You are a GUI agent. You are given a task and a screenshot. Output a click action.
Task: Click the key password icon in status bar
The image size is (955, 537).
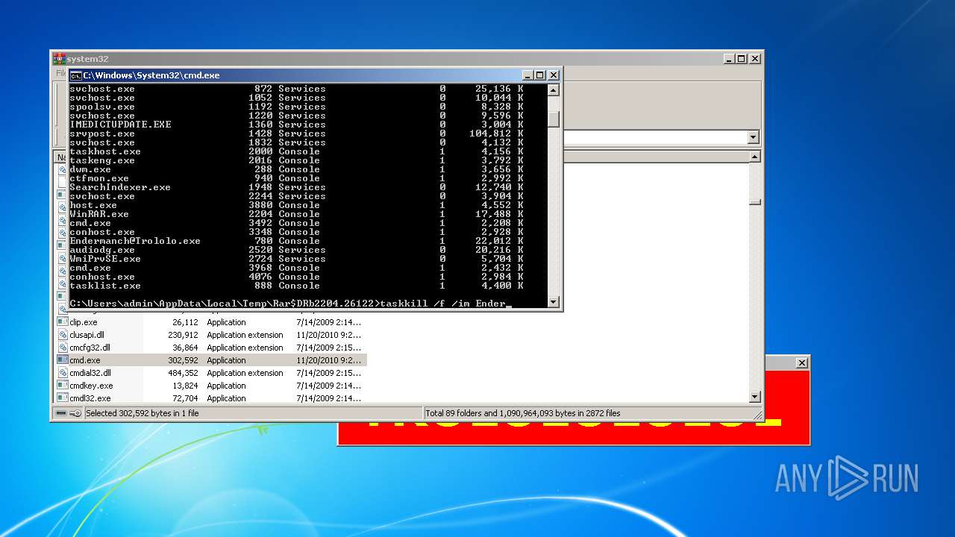pyautogui.click(x=75, y=413)
